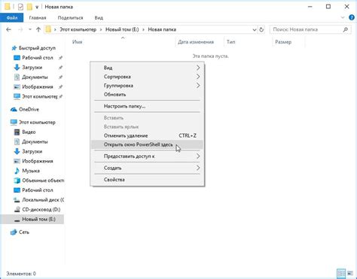Click the CD-дисковод (D:) drive icon

tap(17, 210)
